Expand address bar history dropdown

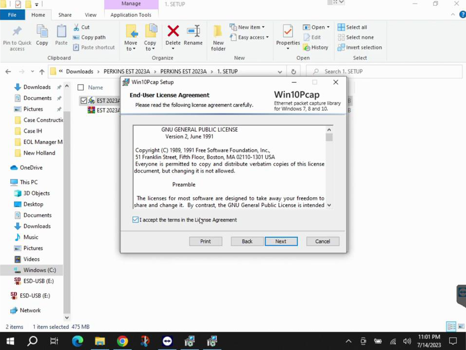click(280, 71)
